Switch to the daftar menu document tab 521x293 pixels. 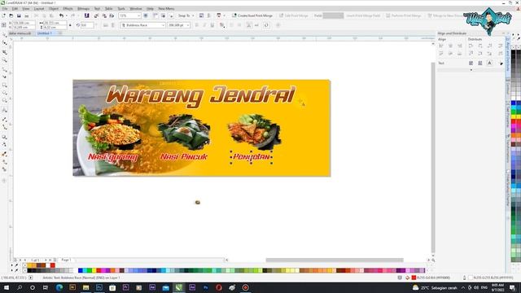[20, 33]
